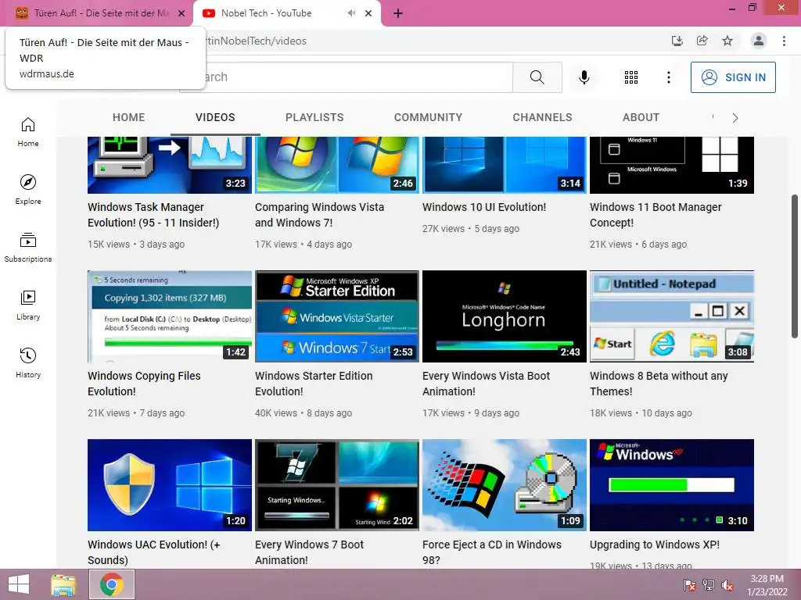The width and height of the screenshot is (801, 600).
Task: Open Force Eject a CD title
Action: coord(491,552)
